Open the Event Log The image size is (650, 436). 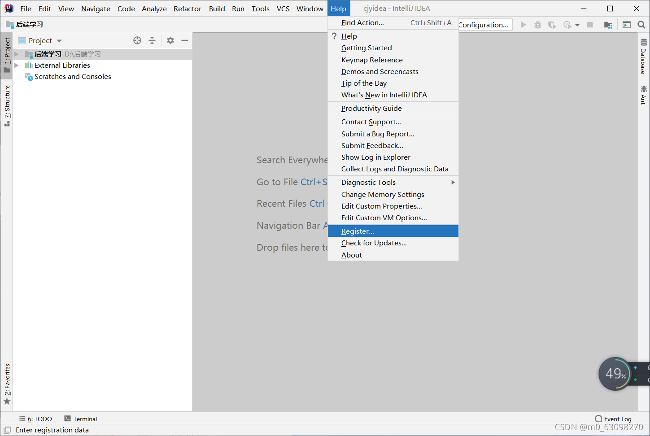click(613, 419)
